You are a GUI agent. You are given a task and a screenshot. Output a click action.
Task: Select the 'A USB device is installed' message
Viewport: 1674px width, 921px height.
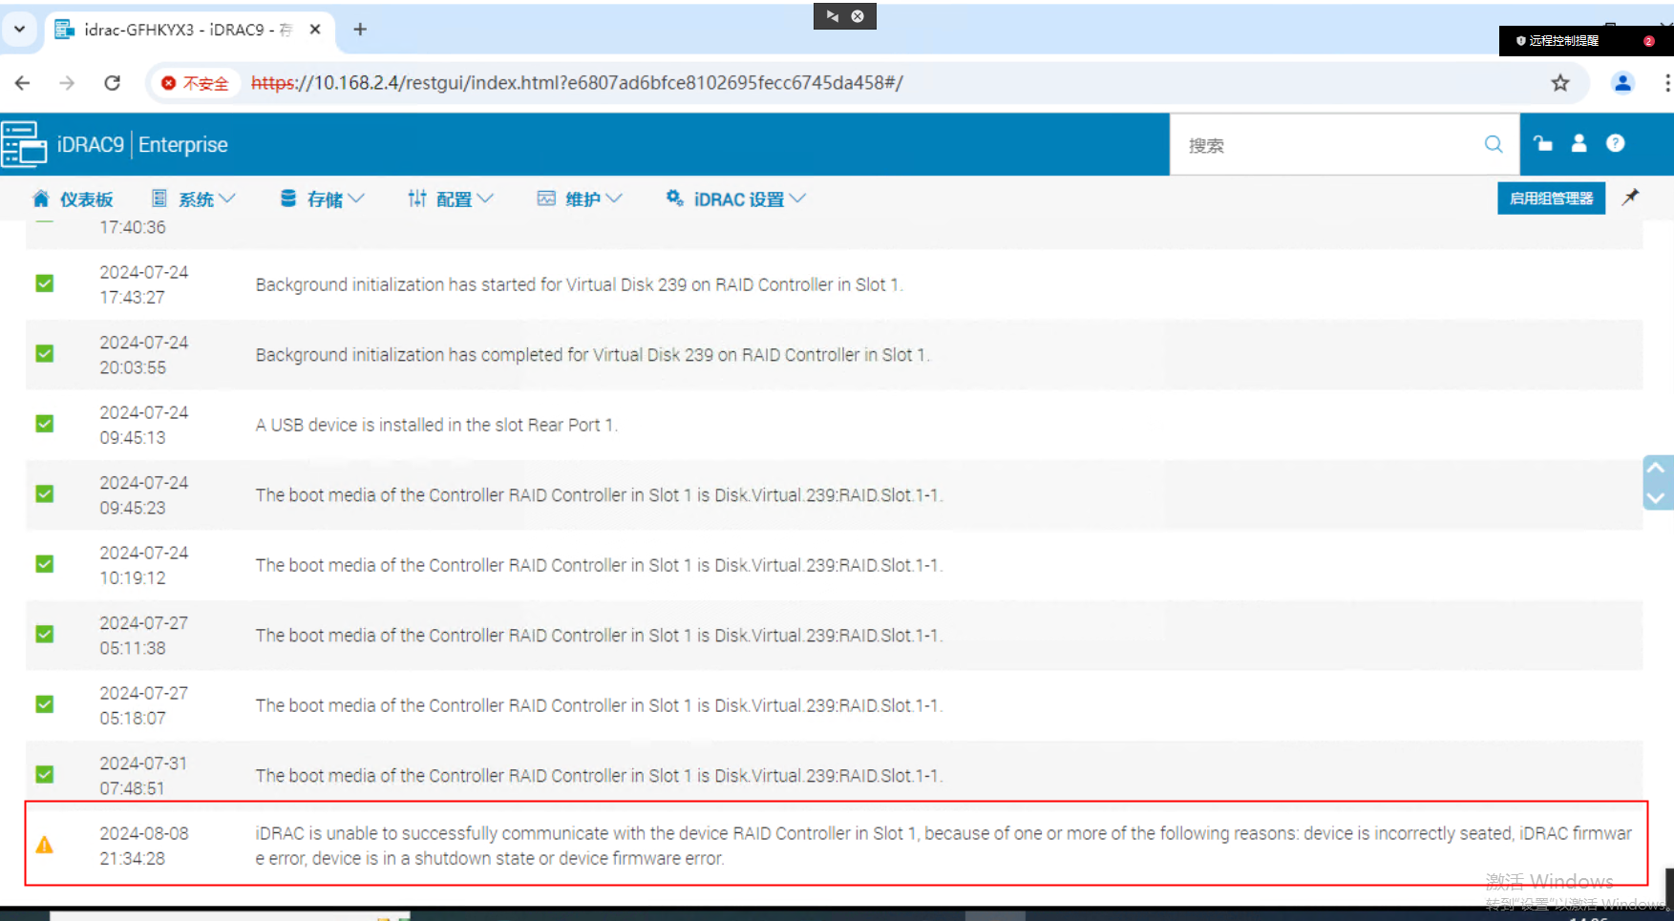[x=436, y=425]
